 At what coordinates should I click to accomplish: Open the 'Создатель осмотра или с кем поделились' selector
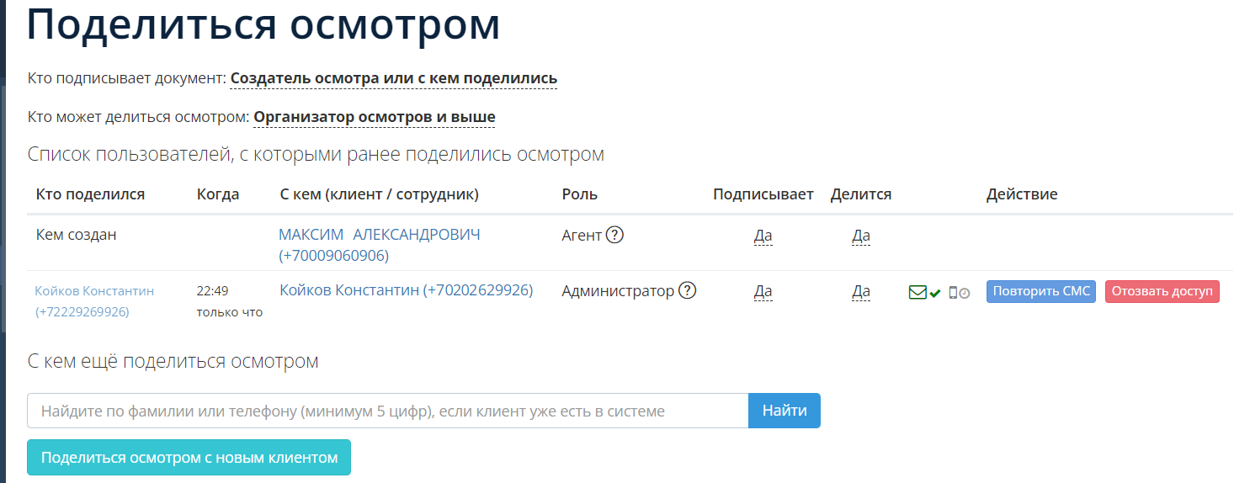point(393,79)
